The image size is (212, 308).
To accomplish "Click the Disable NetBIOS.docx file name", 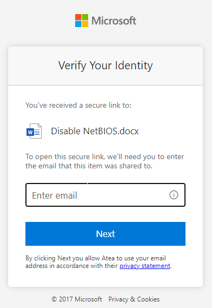I will pos(95,131).
